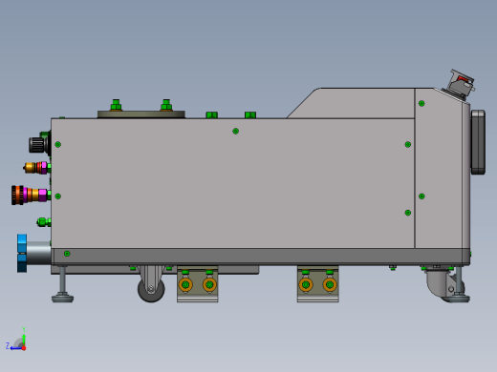Select the blue hex fitting on the pipe end
The image size is (497, 372).
pyautogui.click(x=22, y=253)
